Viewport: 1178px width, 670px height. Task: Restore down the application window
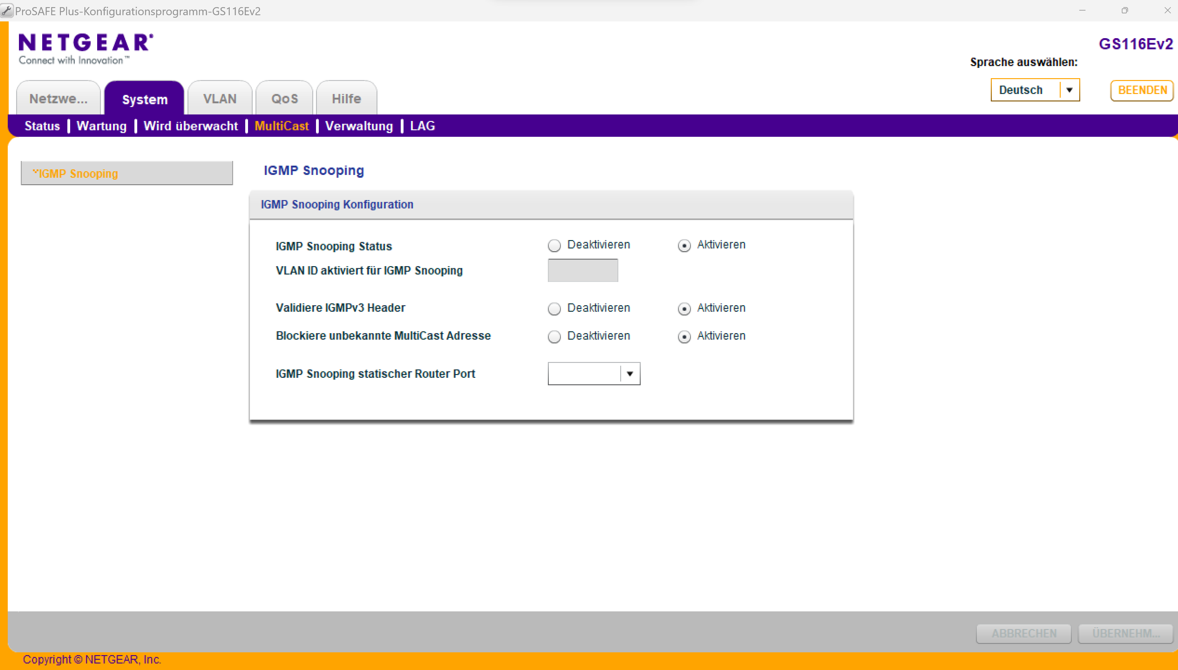click(x=1125, y=10)
